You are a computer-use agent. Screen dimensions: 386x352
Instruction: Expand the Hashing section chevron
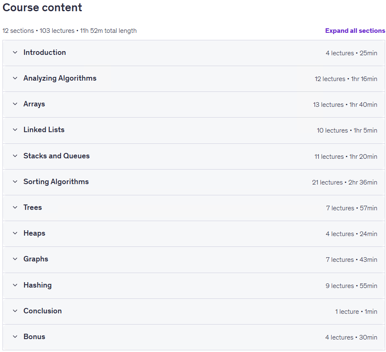[15, 285]
